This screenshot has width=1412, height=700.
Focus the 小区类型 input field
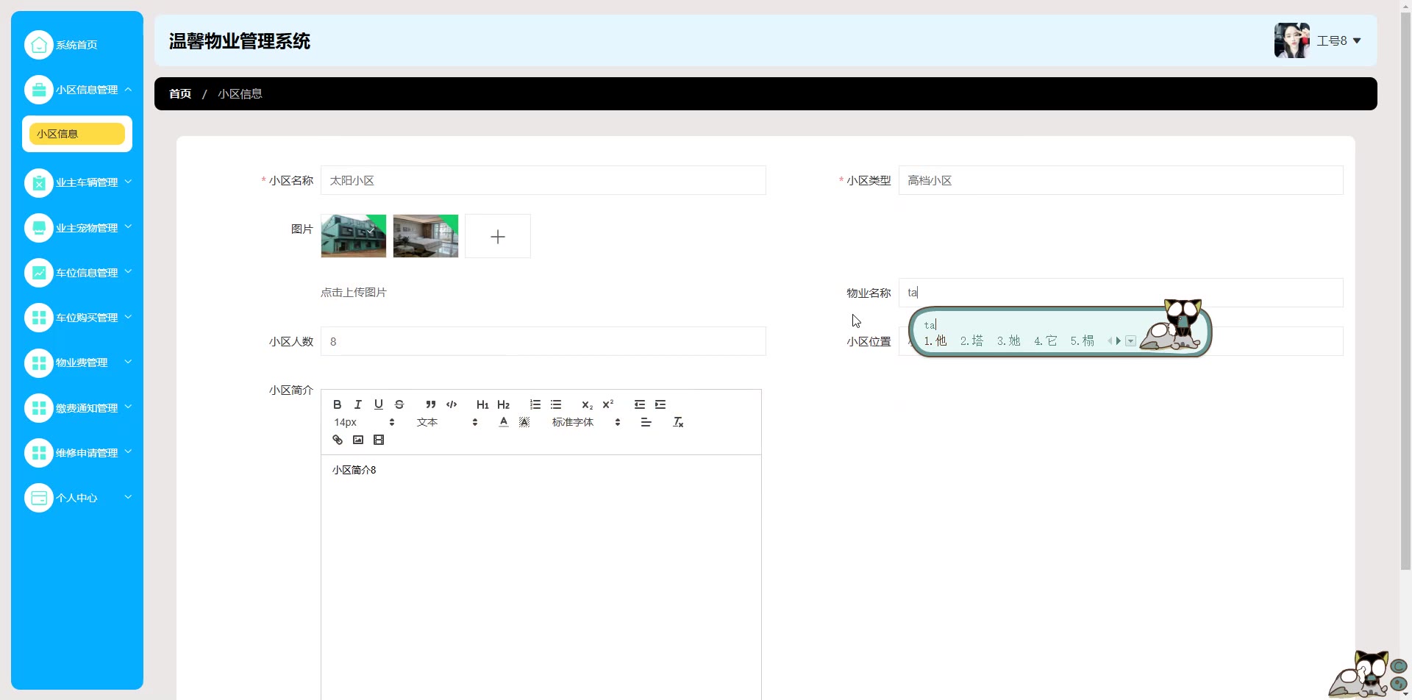1121,180
